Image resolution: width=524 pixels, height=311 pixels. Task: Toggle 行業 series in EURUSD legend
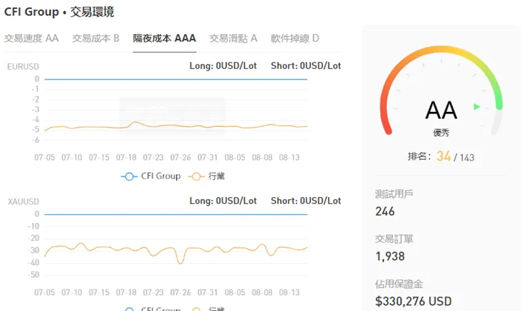(207, 176)
